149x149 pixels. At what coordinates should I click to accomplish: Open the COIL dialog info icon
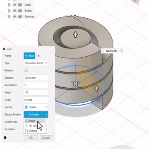tap(5, 138)
